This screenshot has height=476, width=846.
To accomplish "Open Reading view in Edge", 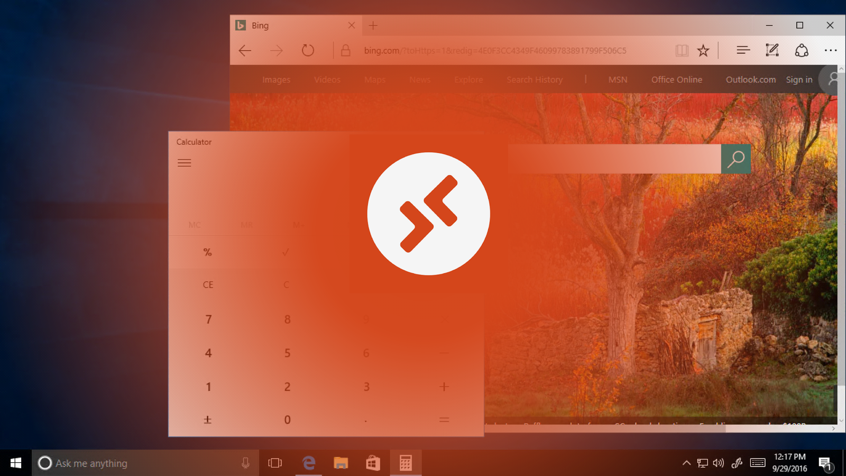I will [x=682, y=50].
